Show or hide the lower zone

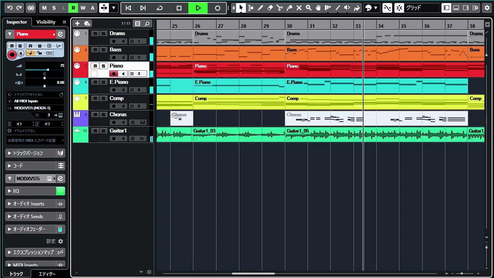click(x=456, y=8)
